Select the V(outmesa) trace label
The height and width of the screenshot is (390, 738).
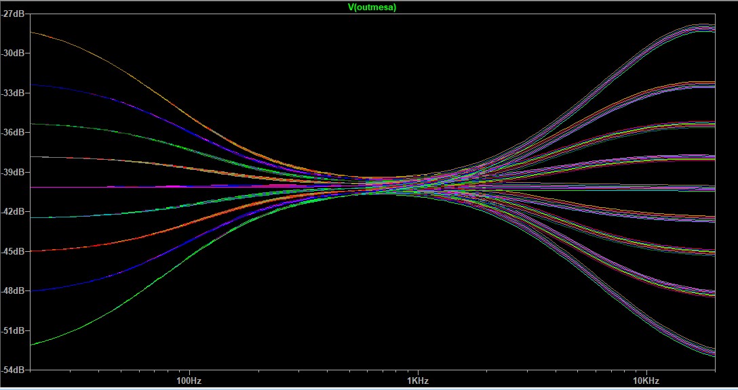click(372, 7)
